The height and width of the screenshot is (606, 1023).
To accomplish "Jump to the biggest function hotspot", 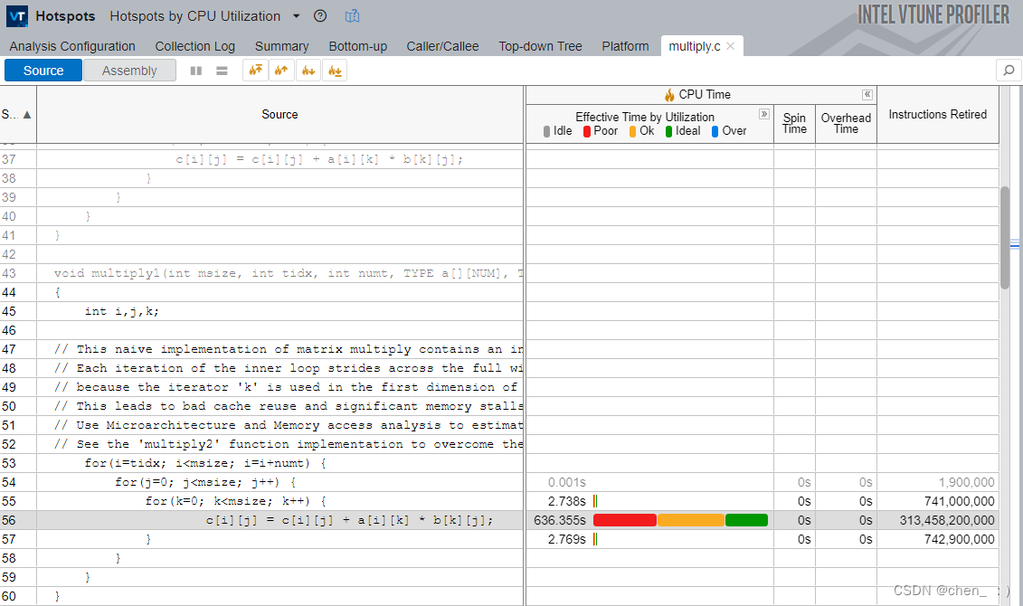I will 255,70.
